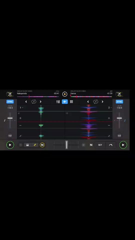Viewport: 135px width, 240px height.
Task: Double the loop on right deck
Action: click(x=102, y=102)
